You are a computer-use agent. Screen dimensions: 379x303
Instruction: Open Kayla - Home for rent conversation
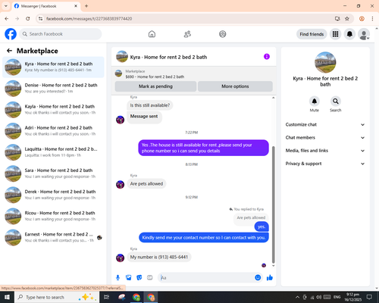pos(53,110)
